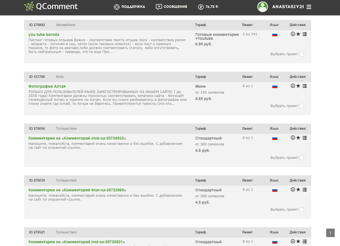The image size is (340, 246).
Task: Check 'Выбрать проект' for 'you tube boroda'
Action: tap(302, 54)
